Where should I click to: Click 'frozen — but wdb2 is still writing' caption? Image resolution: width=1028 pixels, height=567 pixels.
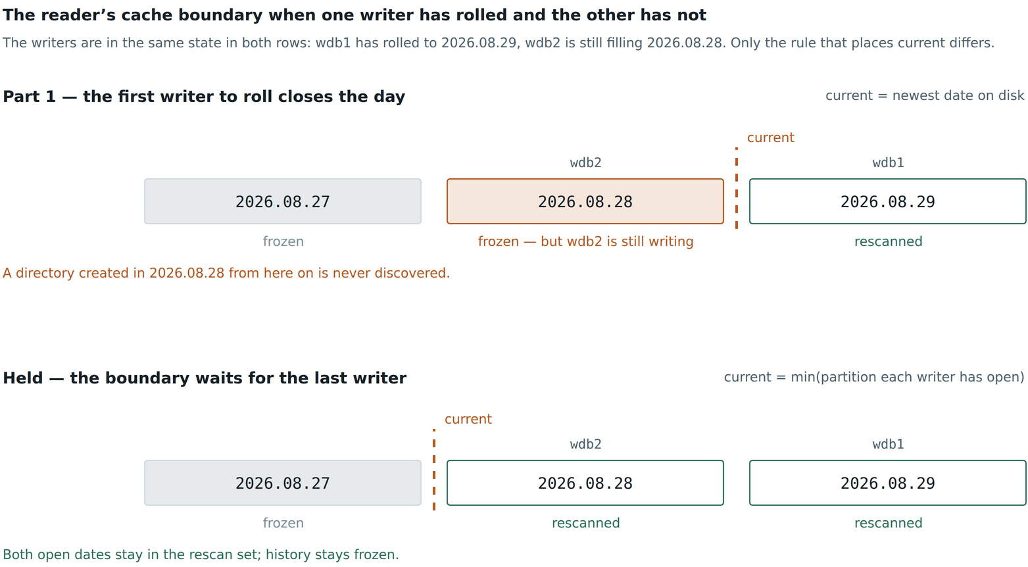tap(585, 241)
